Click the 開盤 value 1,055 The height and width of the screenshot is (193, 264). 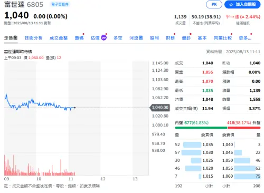click(x=208, y=72)
